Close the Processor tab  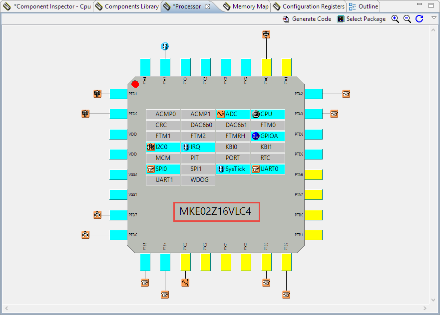[x=208, y=6]
